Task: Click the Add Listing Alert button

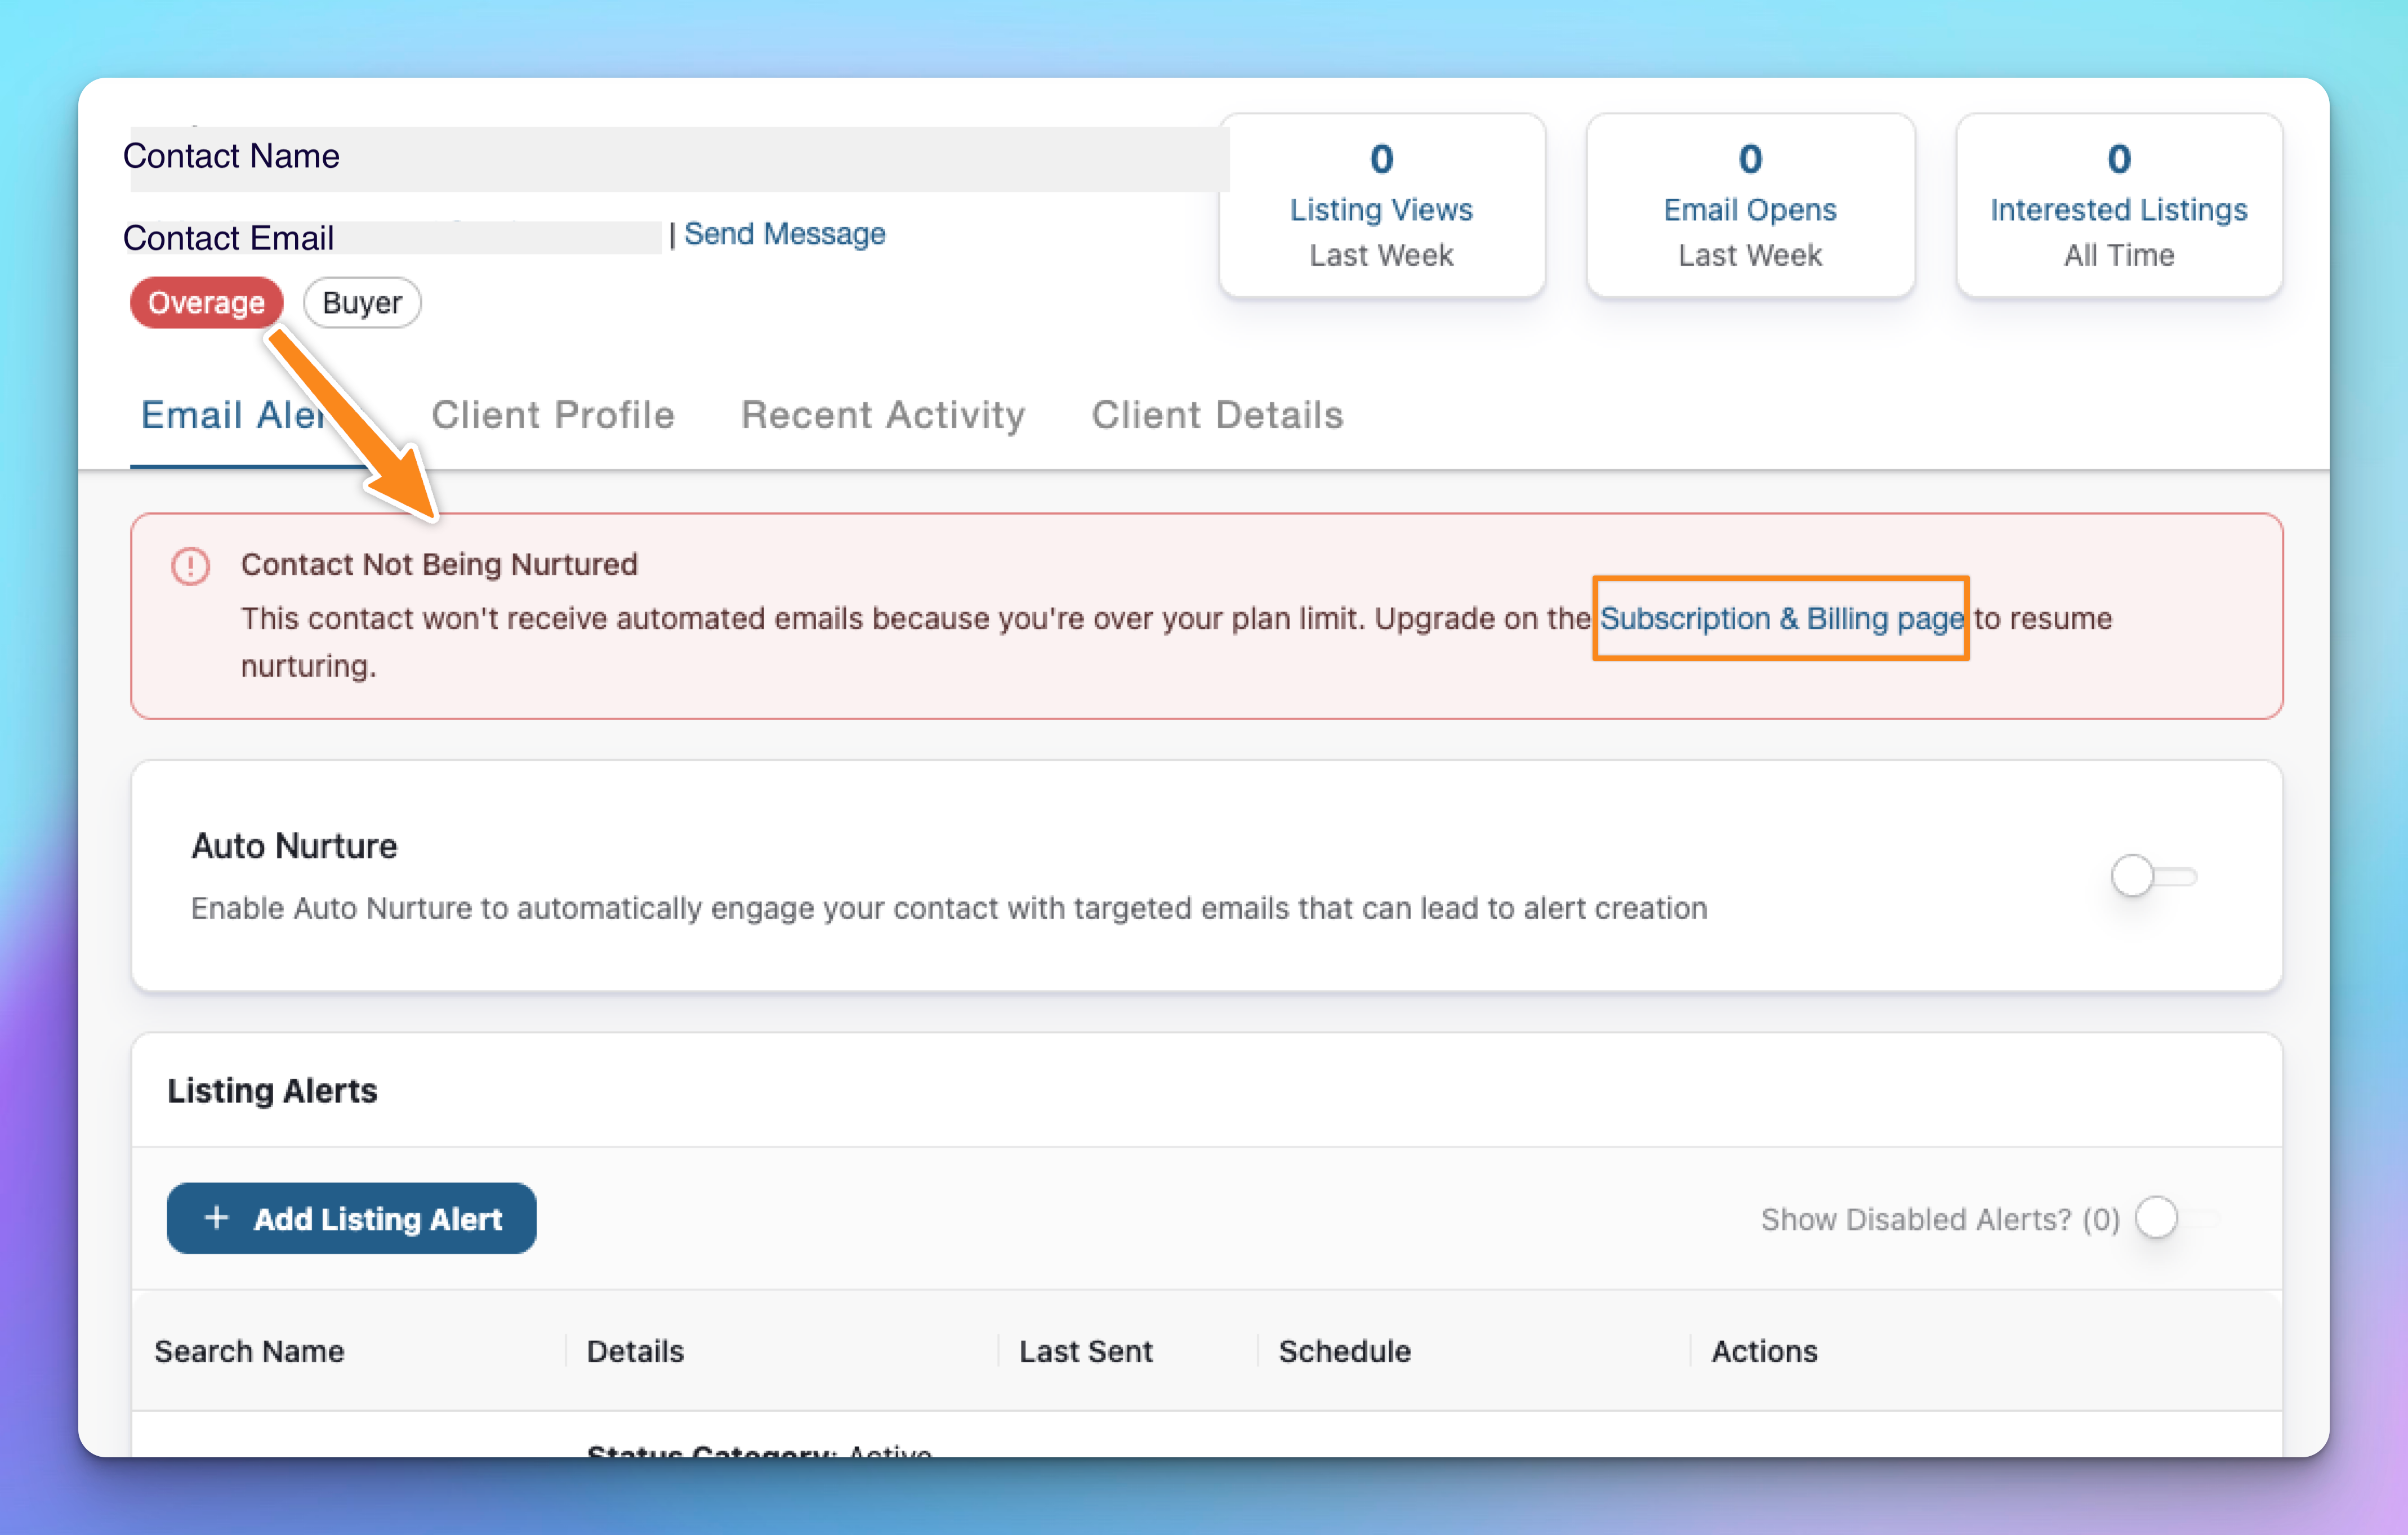Action: (x=351, y=1218)
